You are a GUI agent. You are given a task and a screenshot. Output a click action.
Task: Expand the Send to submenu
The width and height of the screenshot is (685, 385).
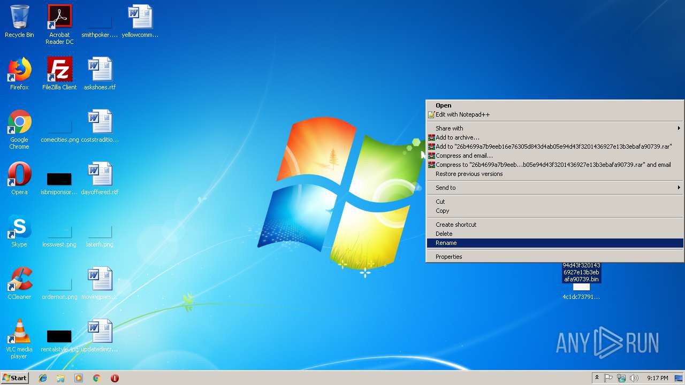[x=555, y=188]
